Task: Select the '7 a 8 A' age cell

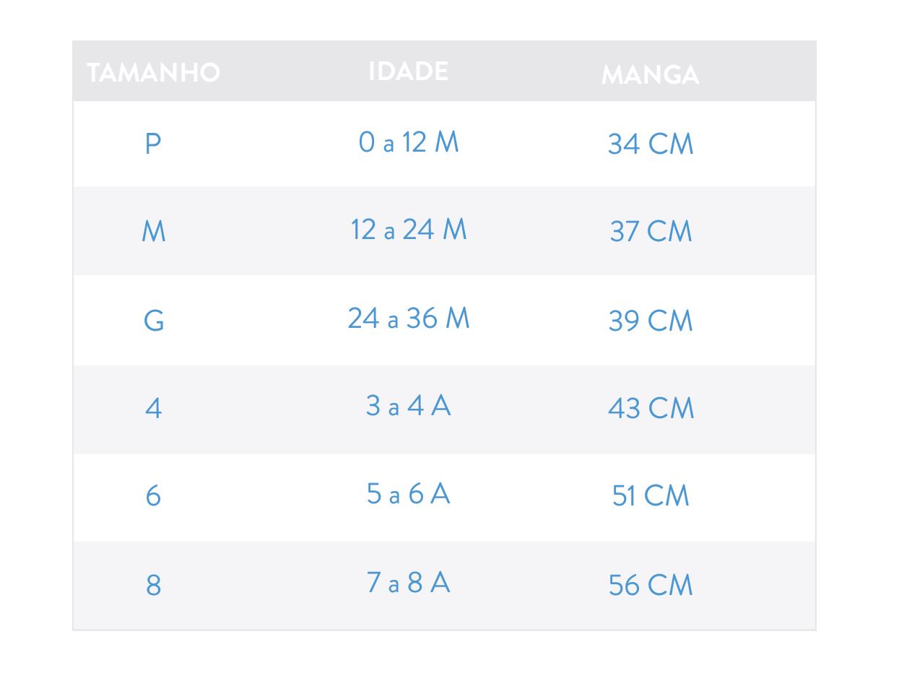Action: [x=409, y=582]
